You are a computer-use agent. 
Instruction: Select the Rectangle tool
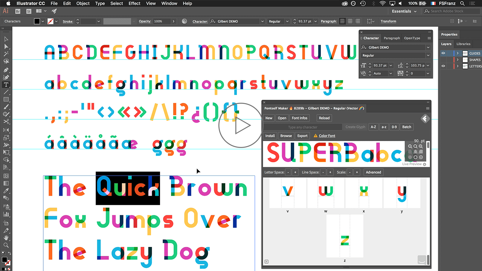[x=6, y=100]
